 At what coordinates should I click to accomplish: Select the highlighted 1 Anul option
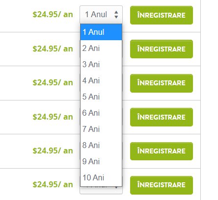(101, 32)
